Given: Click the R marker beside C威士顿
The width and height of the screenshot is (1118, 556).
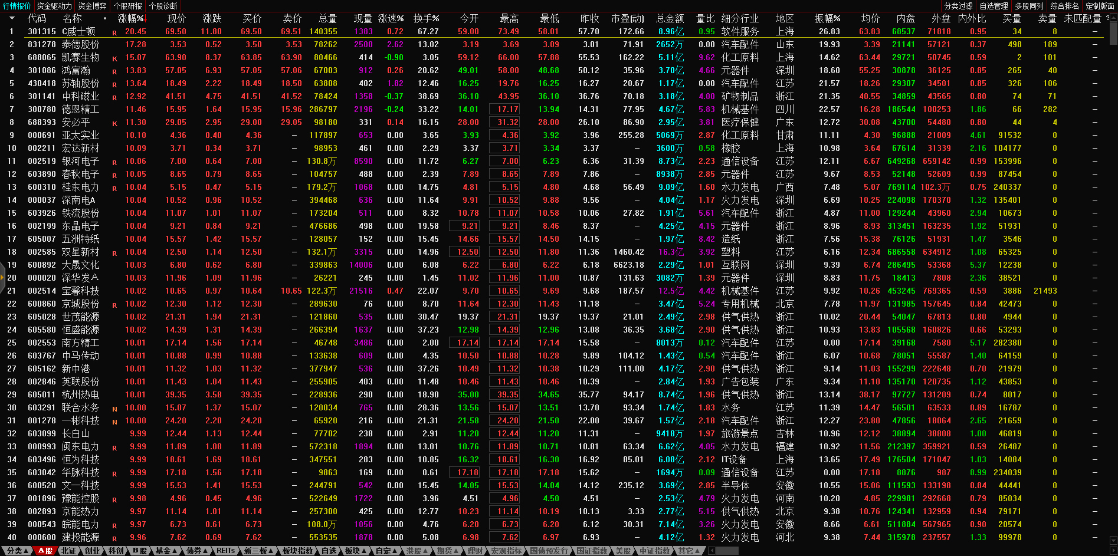Looking at the screenshot, I should [114, 33].
